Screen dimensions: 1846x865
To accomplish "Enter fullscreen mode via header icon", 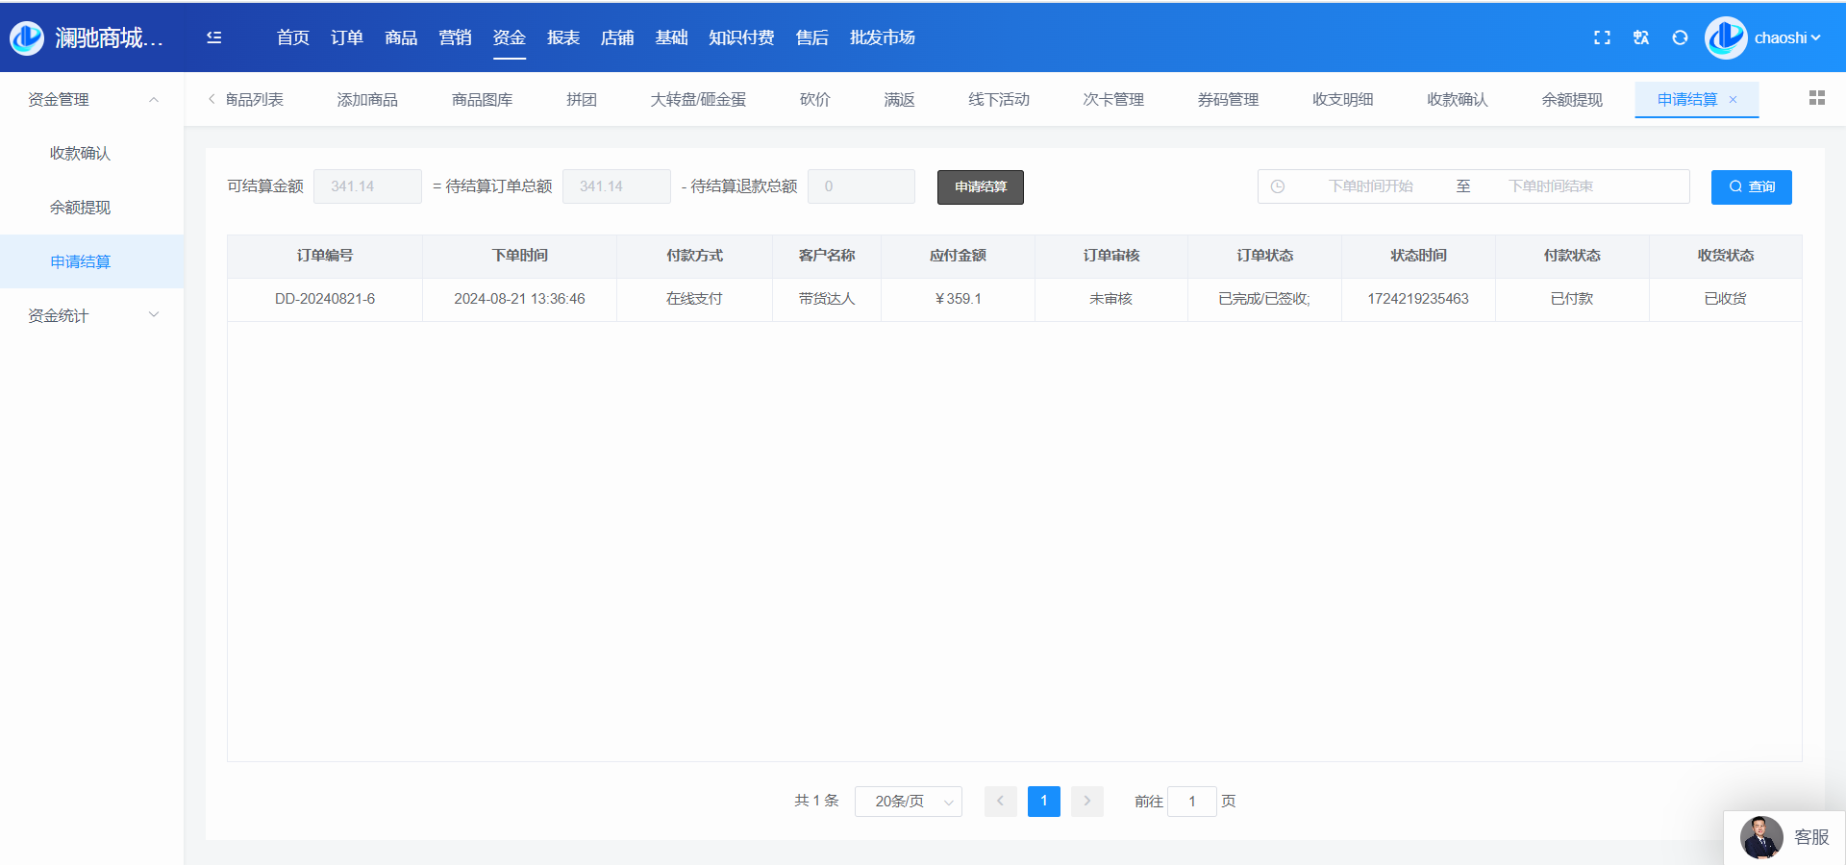I will (x=1602, y=37).
